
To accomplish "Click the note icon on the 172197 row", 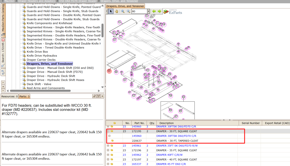I will (x=112, y=159).
